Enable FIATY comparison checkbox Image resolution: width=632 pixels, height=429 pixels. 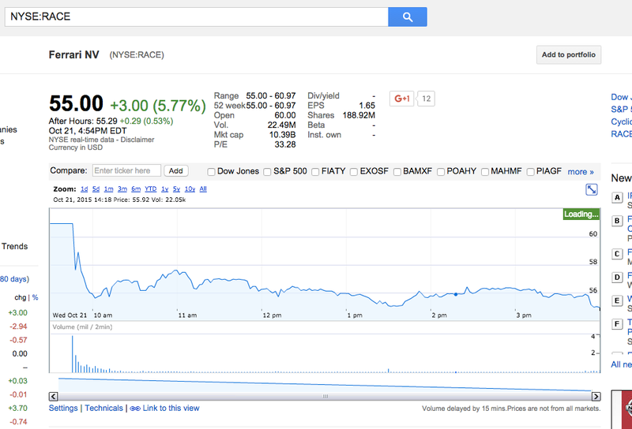(x=315, y=172)
